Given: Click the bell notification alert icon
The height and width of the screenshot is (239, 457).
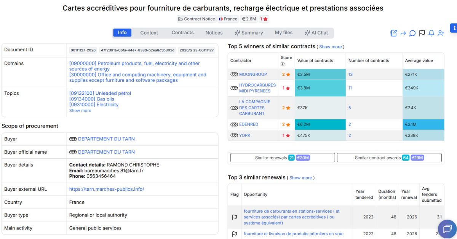Looking at the screenshot, I should pos(431,33).
